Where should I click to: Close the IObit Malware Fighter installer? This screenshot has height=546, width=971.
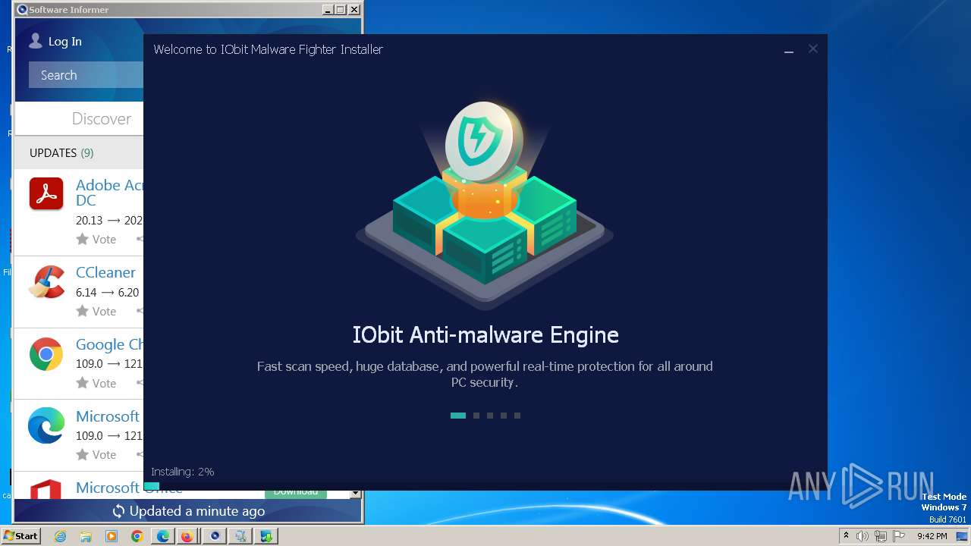click(x=812, y=49)
